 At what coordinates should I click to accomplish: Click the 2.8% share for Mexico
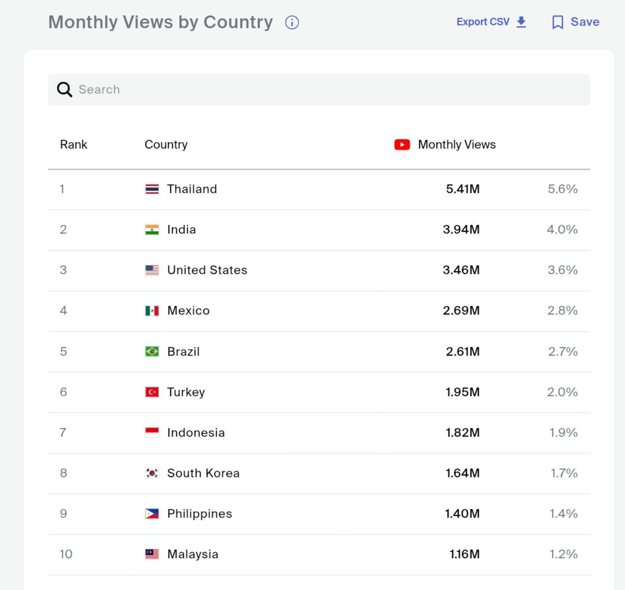click(562, 311)
